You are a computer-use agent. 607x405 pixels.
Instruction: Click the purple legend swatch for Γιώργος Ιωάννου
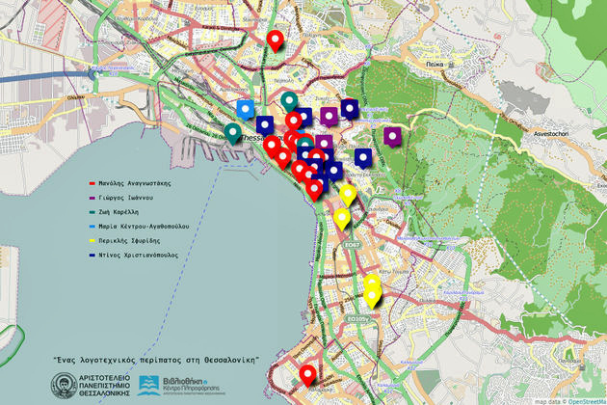point(92,198)
